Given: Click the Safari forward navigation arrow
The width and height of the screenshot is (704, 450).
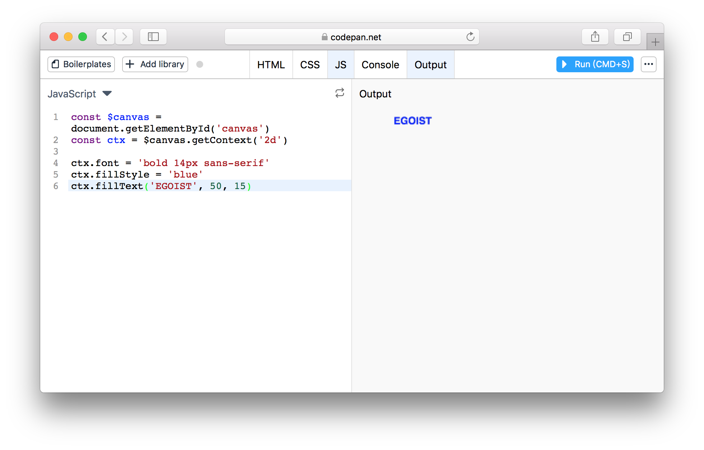Looking at the screenshot, I should 124,37.
